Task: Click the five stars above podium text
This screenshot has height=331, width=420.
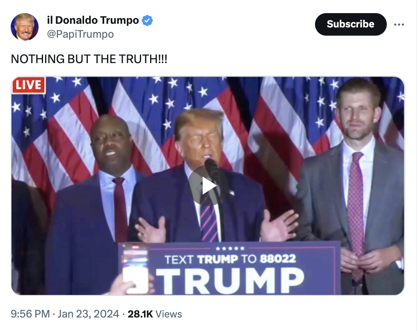Action: 230,248
